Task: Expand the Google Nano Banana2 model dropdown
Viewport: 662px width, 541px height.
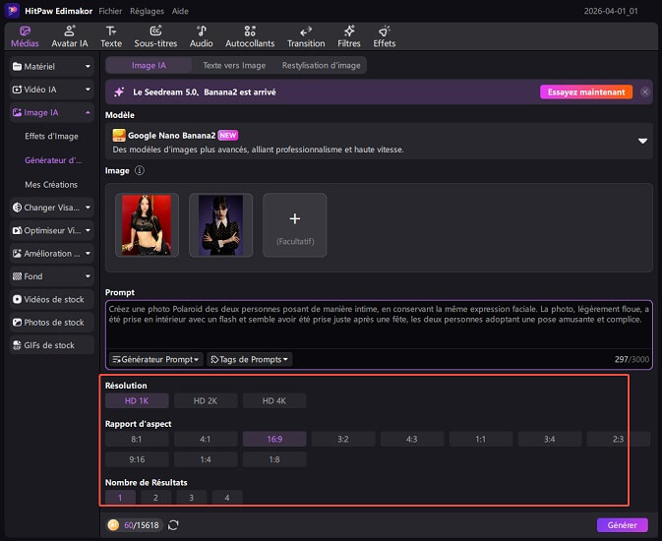Action: click(642, 142)
